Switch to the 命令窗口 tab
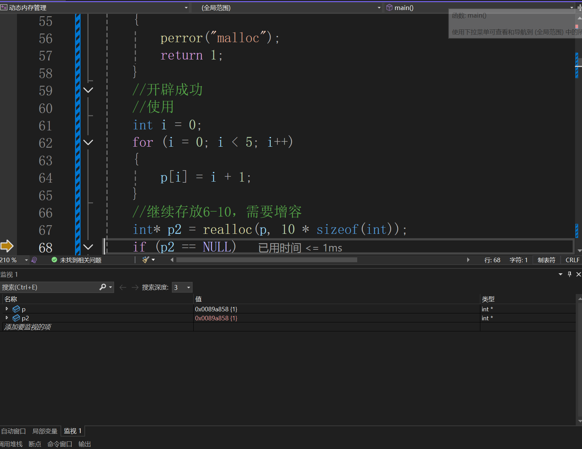This screenshot has width=582, height=449. (x=60, y=444)
